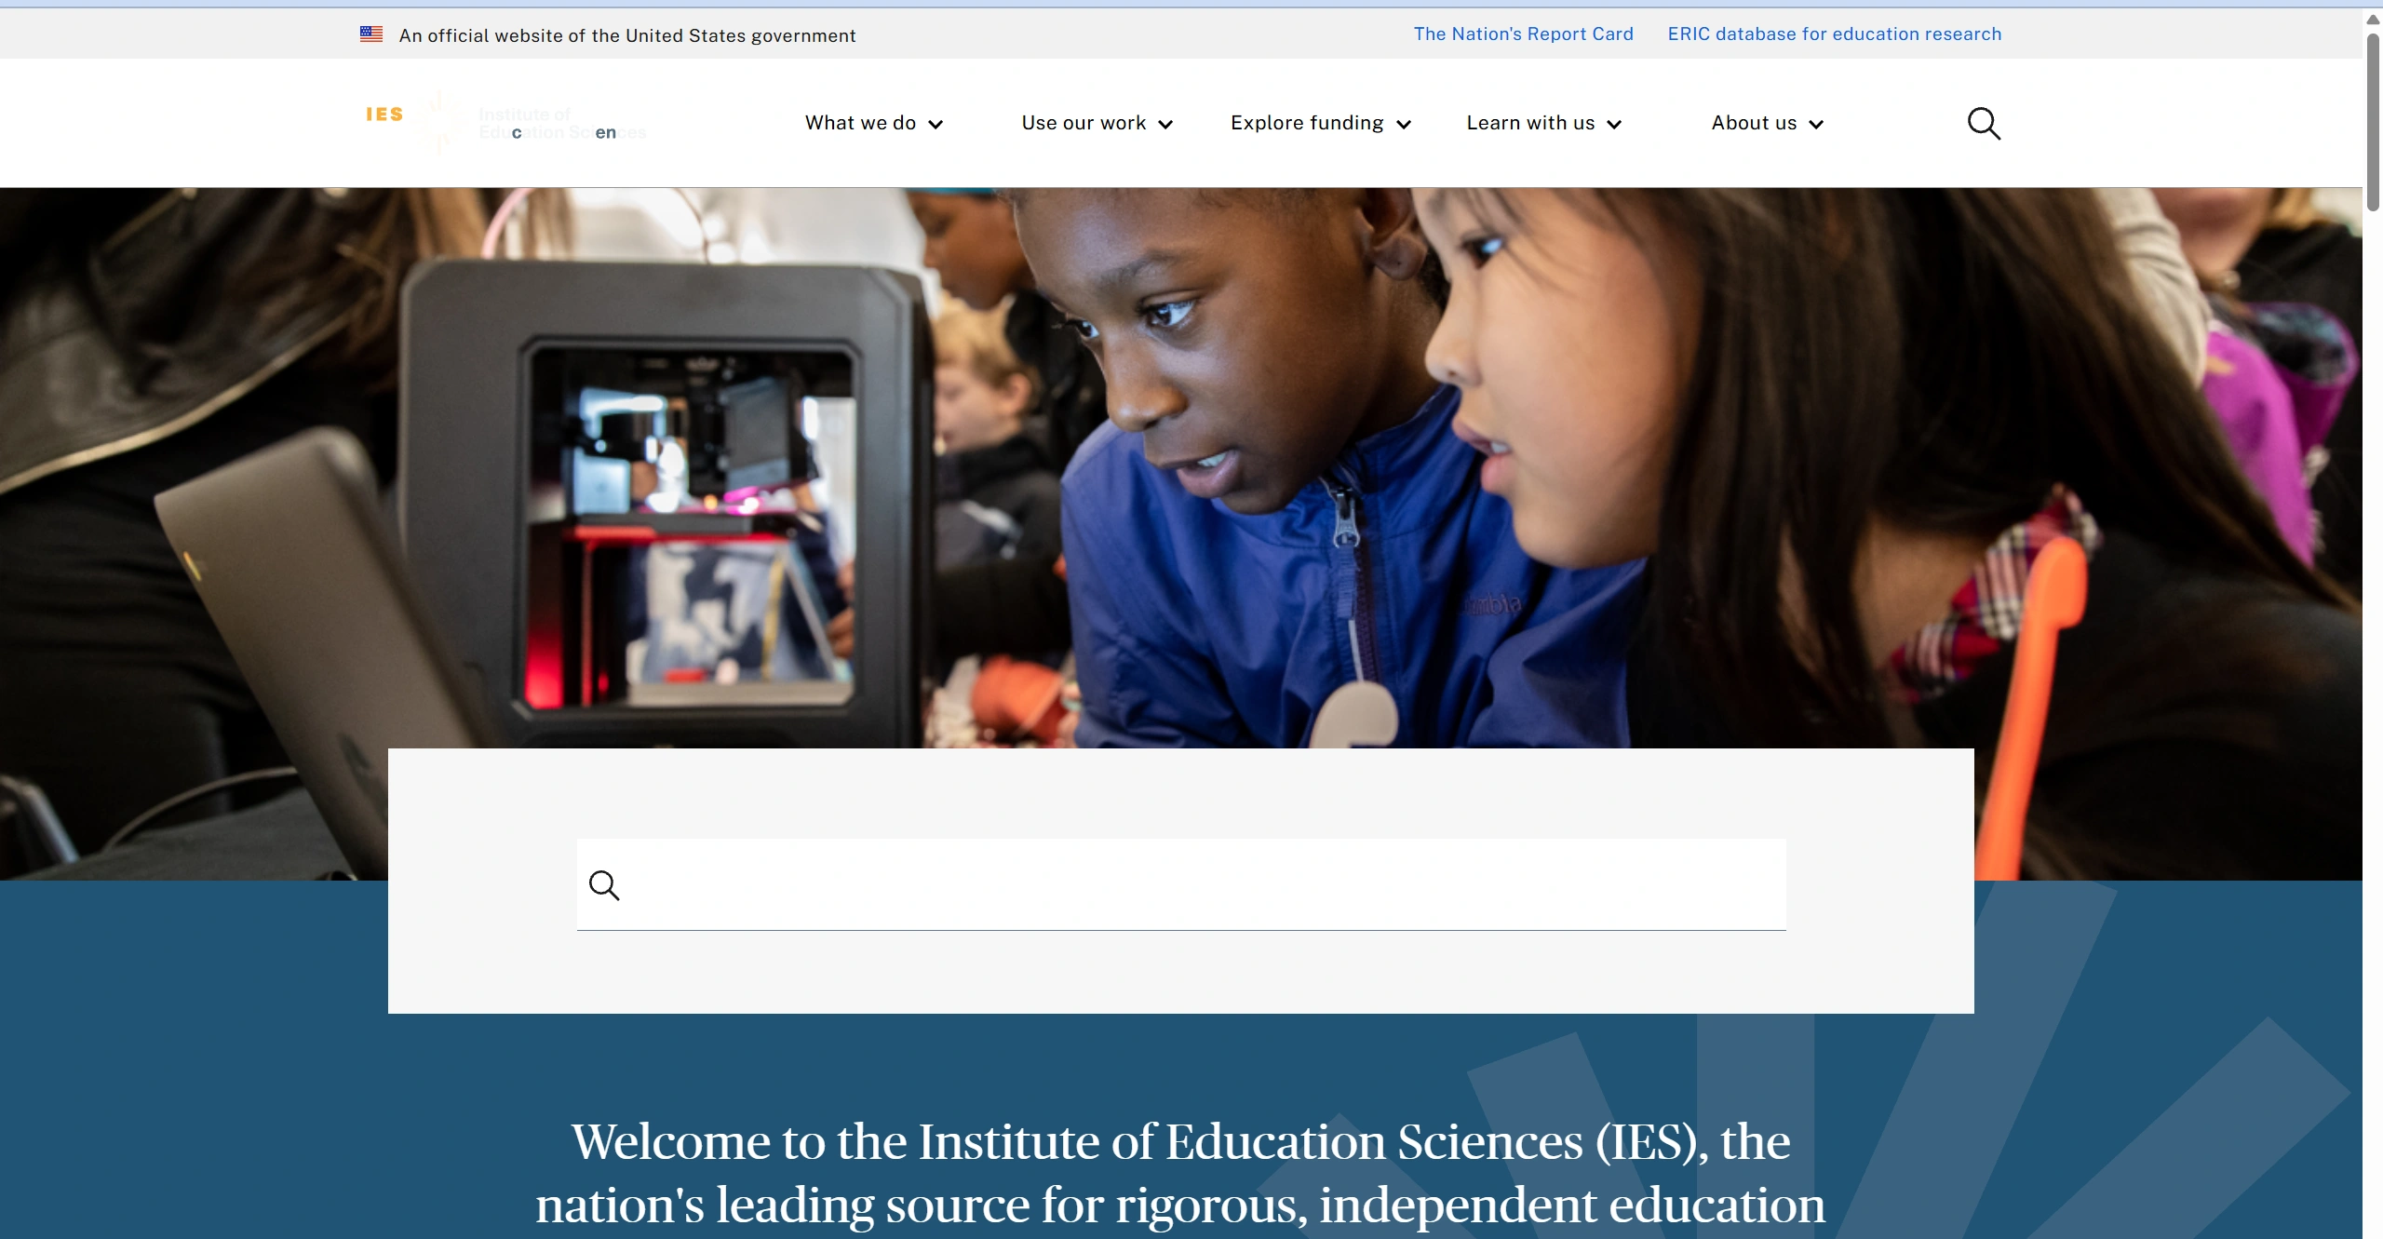Click scrollbar up arrow at top right
The image size is (2383, 1239).
coord(2373,19)
